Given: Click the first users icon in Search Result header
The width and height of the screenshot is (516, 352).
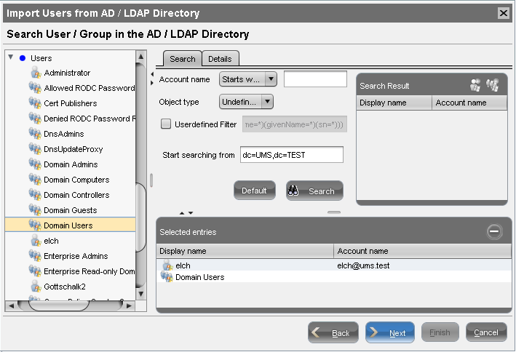Looking at the screenshot, I should [476, 85].
